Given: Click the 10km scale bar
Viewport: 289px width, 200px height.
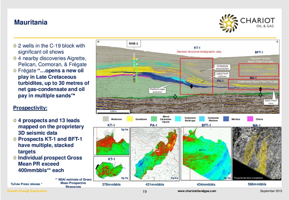Looking at the screenshot, I should [113, 112].
